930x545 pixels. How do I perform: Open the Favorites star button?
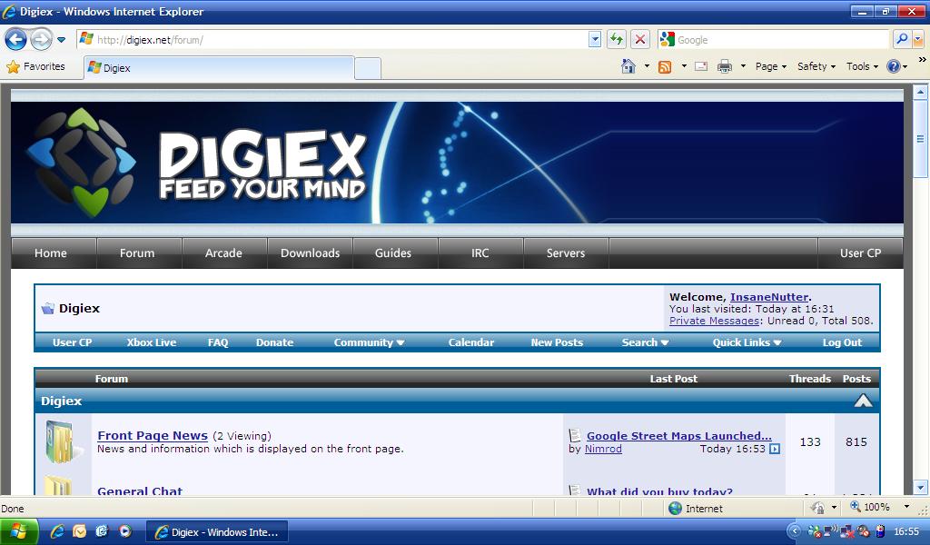35,66
